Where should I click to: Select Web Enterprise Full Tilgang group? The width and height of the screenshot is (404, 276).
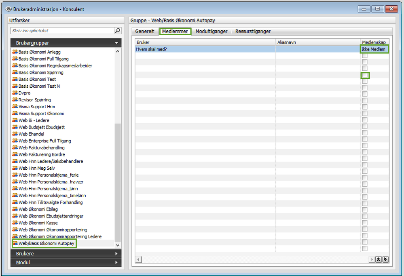44,141
